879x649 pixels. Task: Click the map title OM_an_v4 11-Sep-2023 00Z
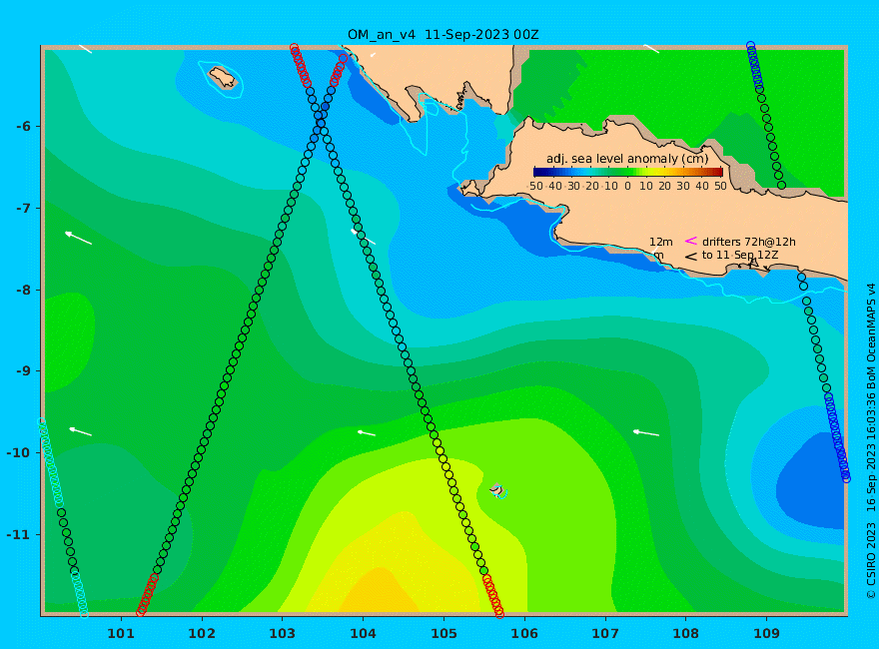442,35
